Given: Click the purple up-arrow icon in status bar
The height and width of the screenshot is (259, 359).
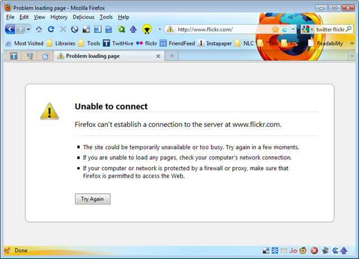Looking at the screenshot, I should [x=344, y=251].
